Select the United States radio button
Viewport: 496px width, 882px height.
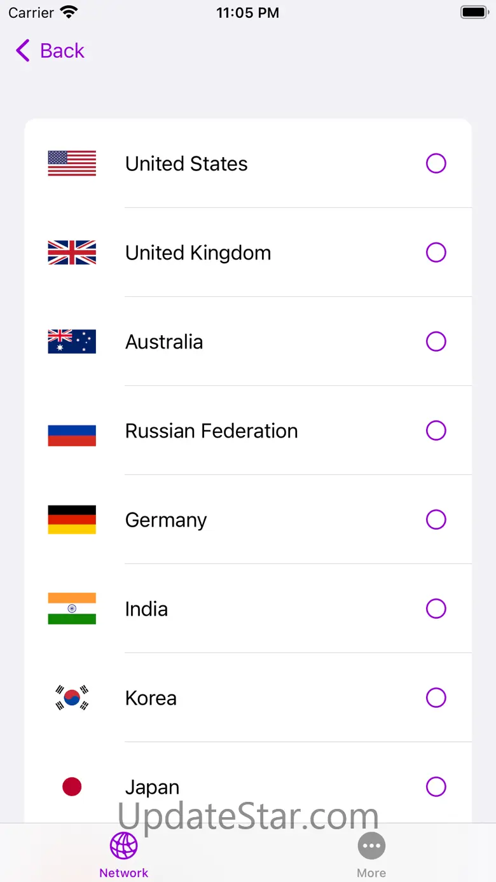point(436,163)
